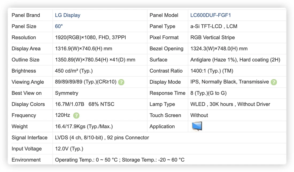The width and height of the screenshot is (294, 172).
Task: Click the help icon next to Display Mode
Action: pyautogui.click(x=274, y=82)
